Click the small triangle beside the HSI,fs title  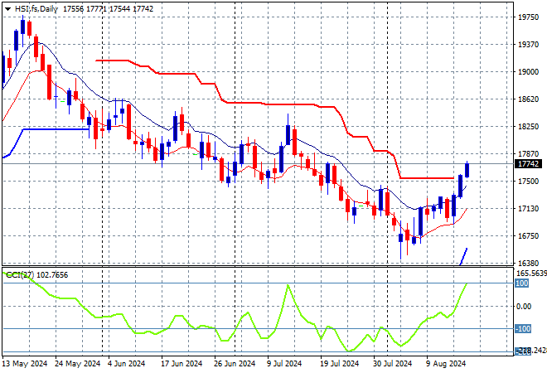[7, 9]
